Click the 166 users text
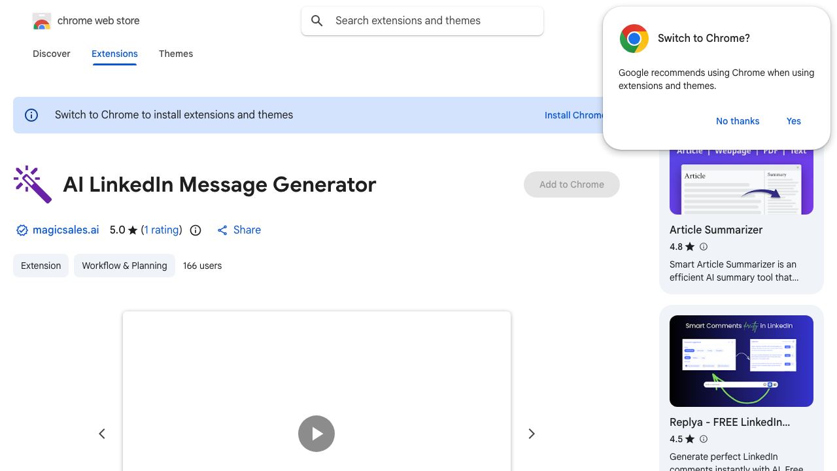Image resolution: width=837 pixels, height=471 pixels. point(202,266)
